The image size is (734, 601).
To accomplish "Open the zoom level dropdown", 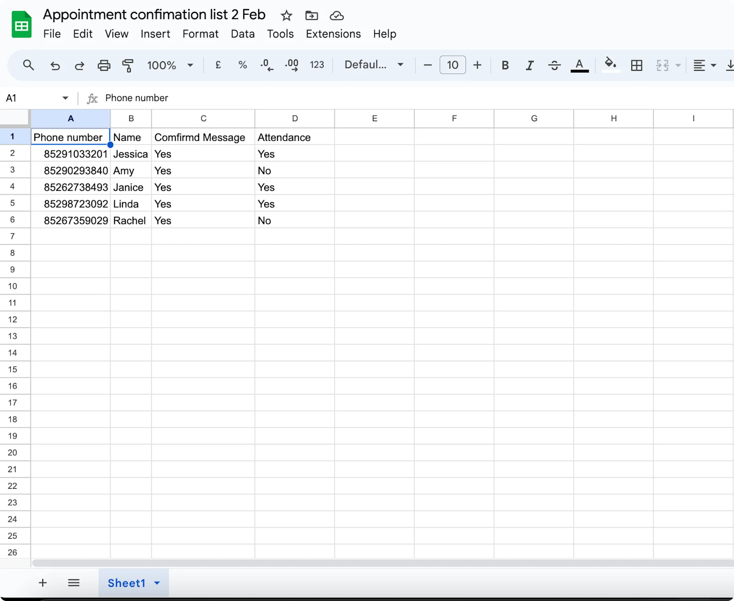I will pos(189,65).
